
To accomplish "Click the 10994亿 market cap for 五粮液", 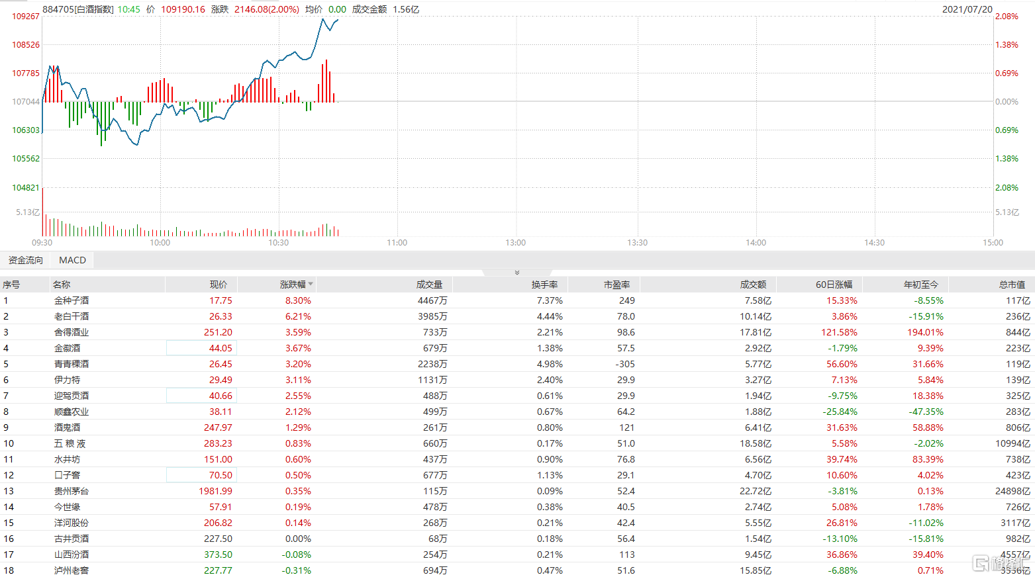I will [1012, 443].
